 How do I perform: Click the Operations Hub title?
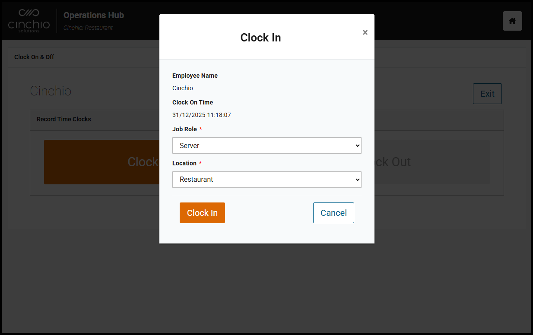(x=94, y=16)
